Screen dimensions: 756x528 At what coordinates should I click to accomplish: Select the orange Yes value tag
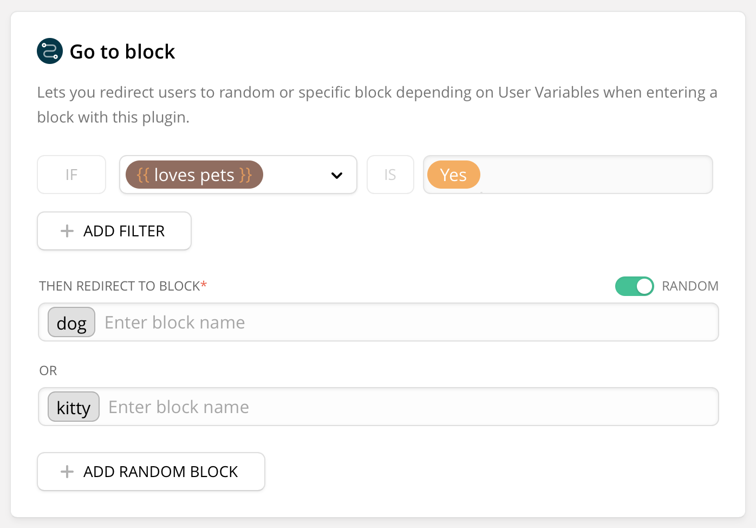(453, 175)
